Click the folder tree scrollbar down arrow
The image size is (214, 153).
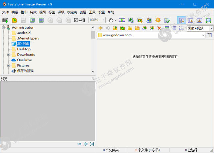[93, 72]
